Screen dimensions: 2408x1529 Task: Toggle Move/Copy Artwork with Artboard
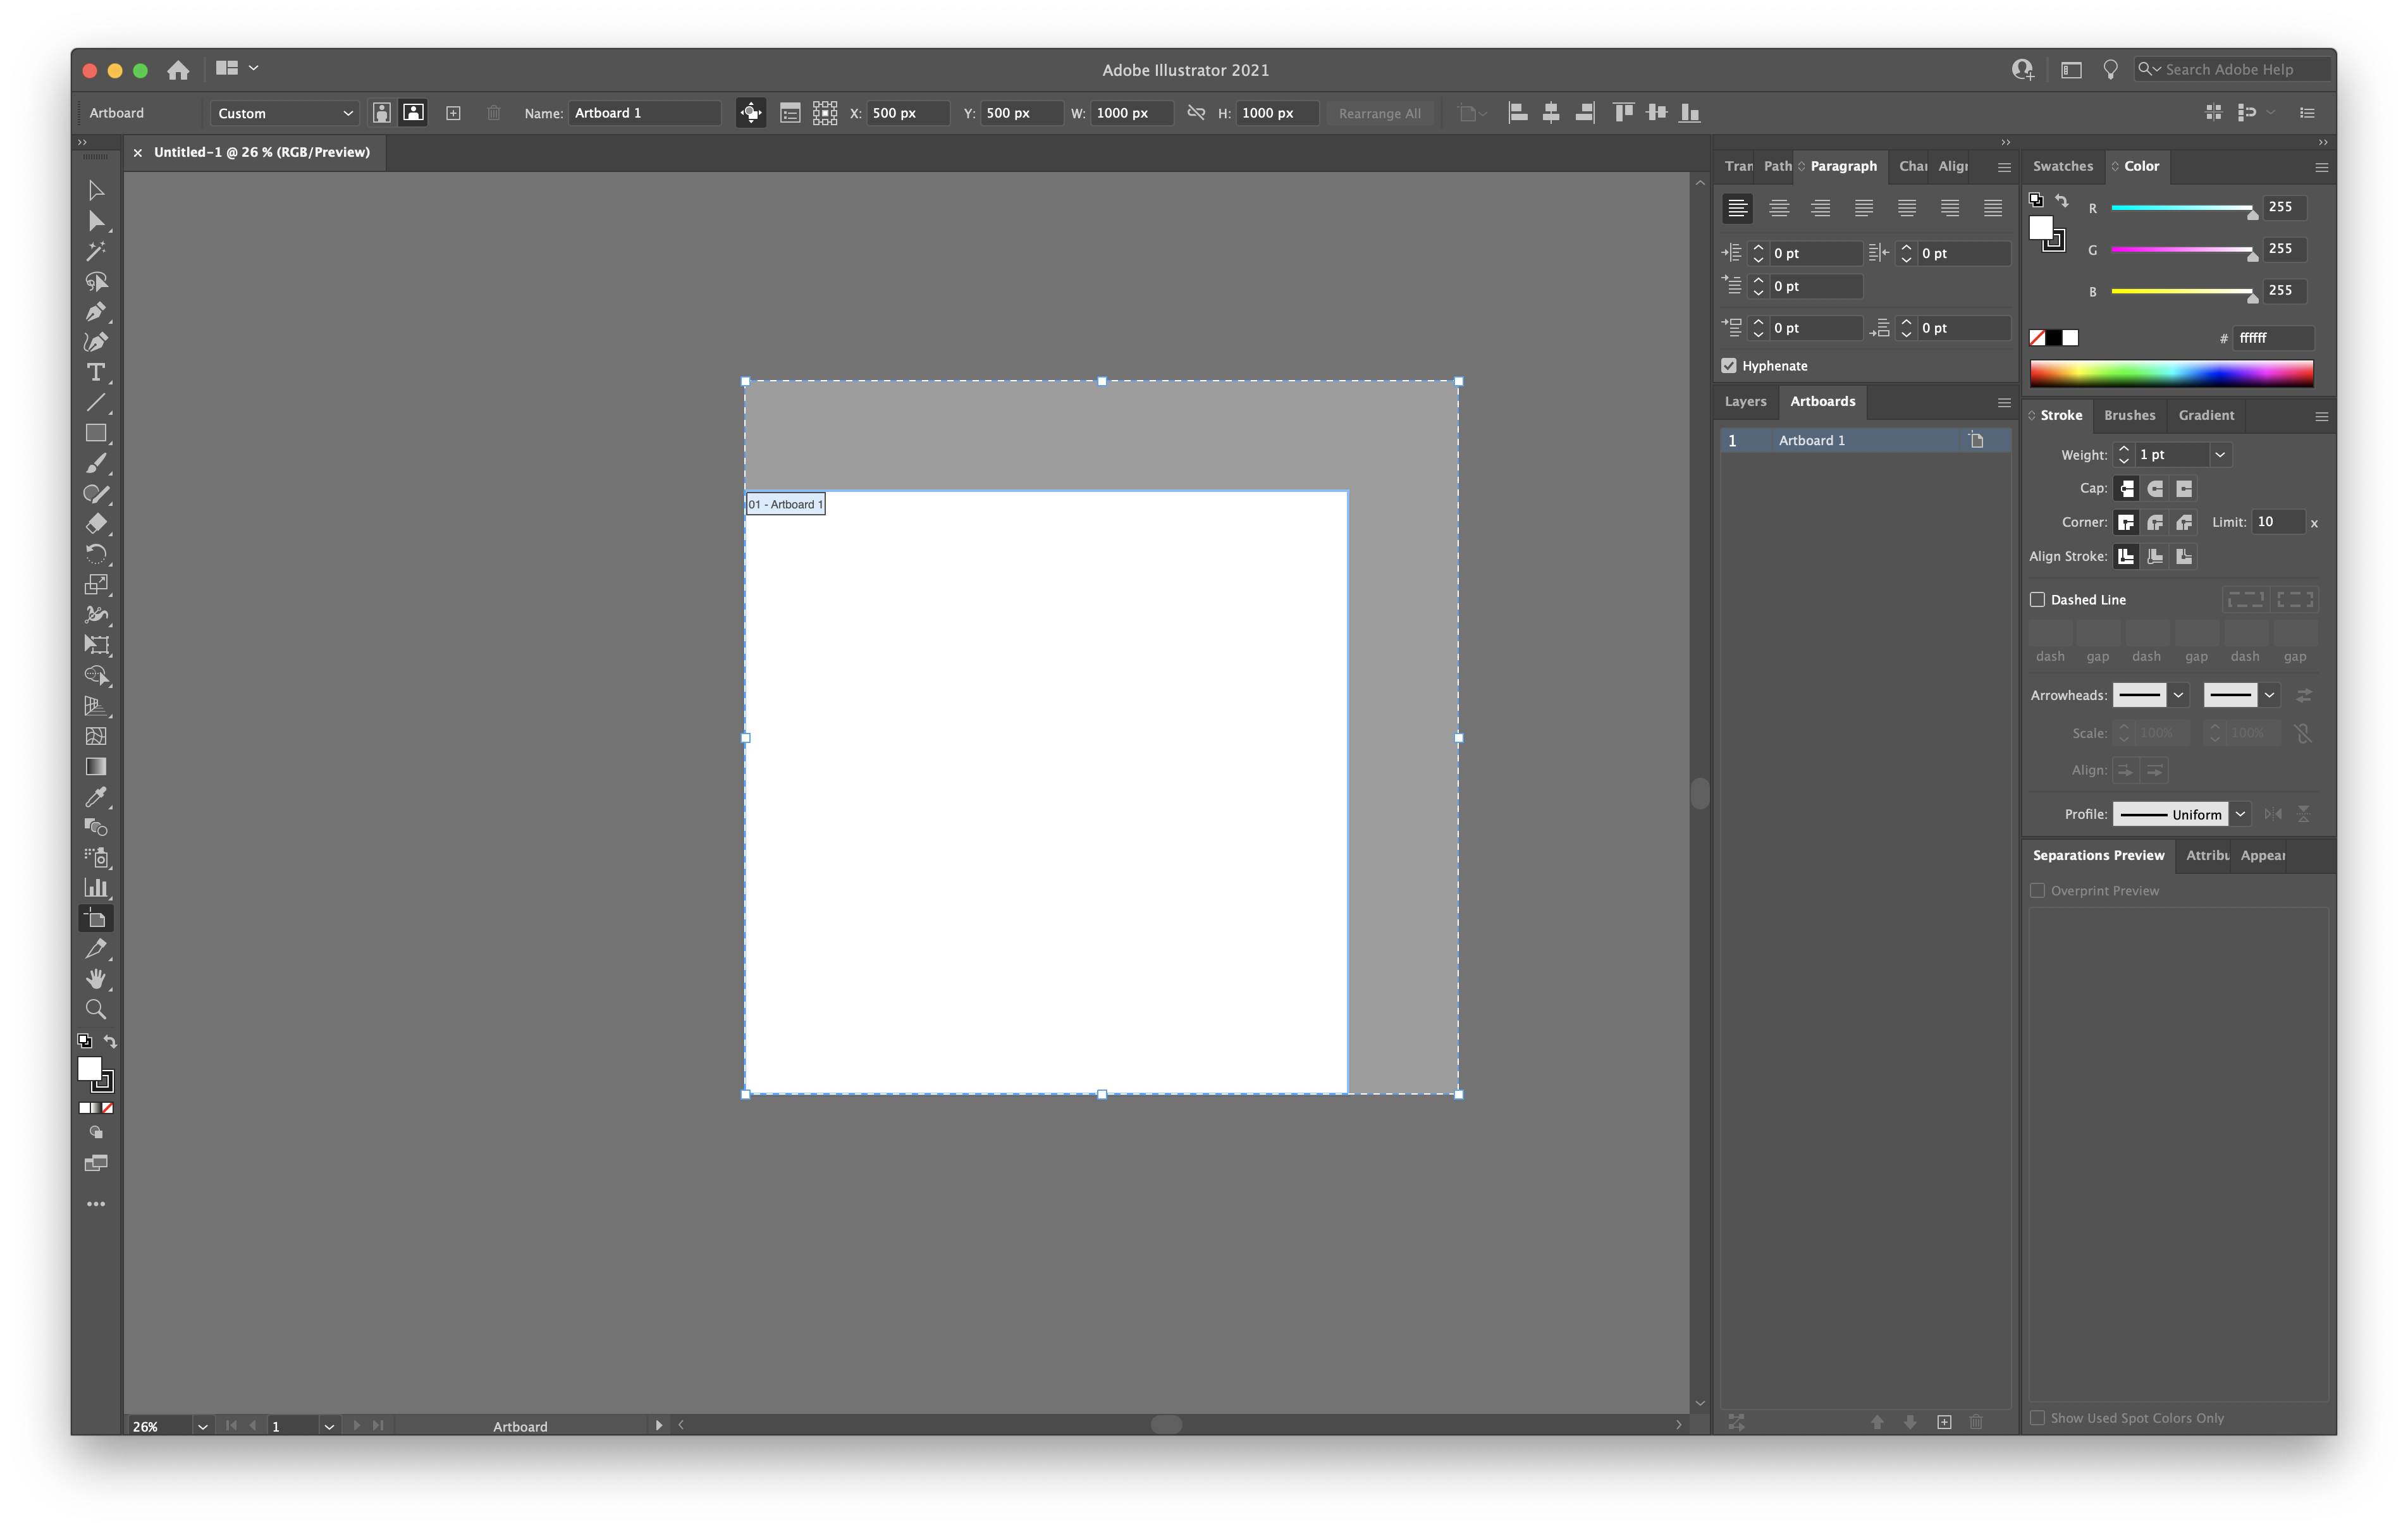tap(750, 113)
